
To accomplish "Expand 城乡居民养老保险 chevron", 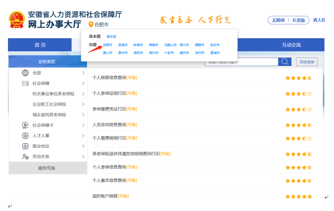I will (83, 115).
